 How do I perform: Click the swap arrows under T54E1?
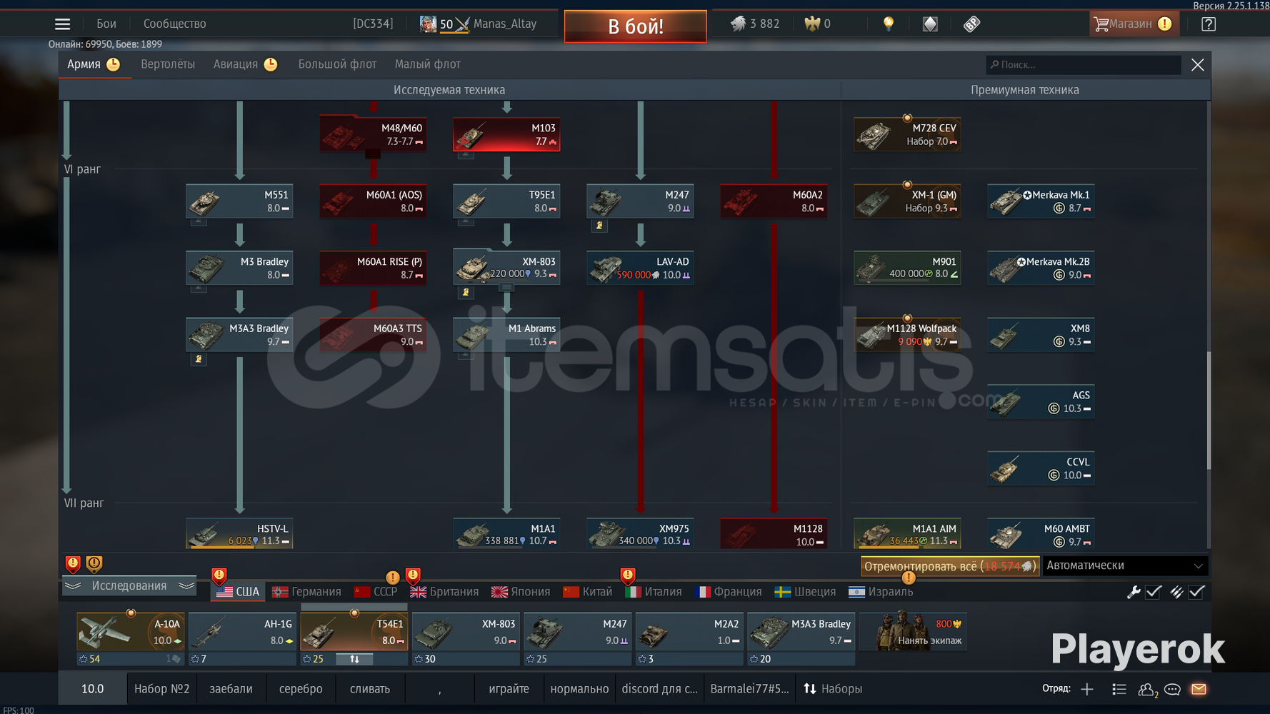[x=354, y=659]
